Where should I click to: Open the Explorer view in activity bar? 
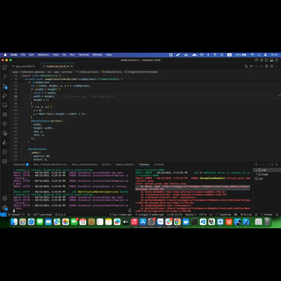pyautogui.click(x=5, y=67)
